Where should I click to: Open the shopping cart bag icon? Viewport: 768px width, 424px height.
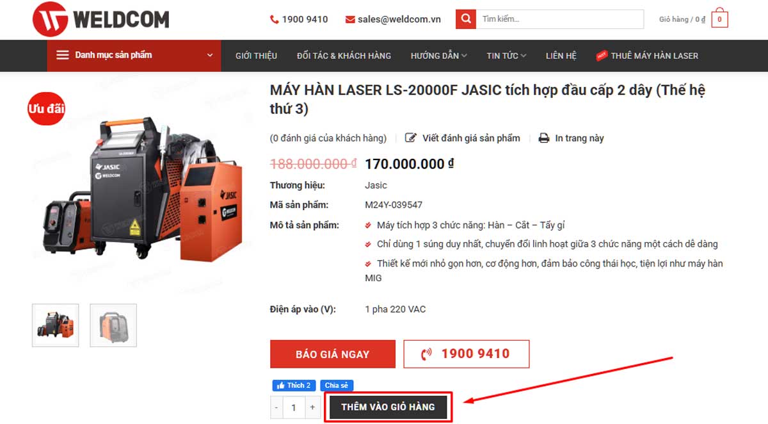719,19
